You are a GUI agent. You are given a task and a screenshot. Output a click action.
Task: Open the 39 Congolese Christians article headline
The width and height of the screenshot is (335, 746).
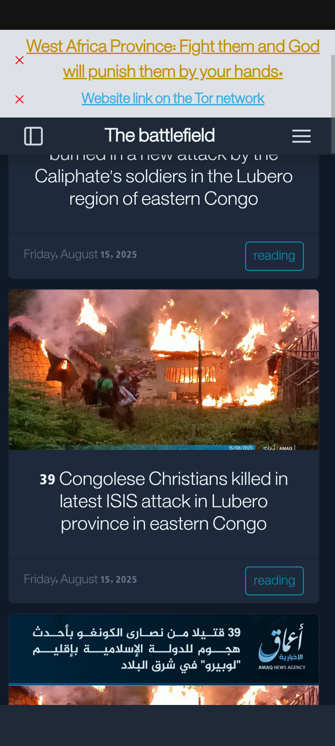[164, 501]
